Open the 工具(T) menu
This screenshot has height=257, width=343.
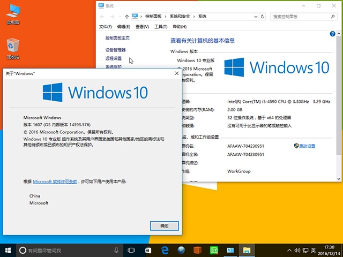point(160,27)
